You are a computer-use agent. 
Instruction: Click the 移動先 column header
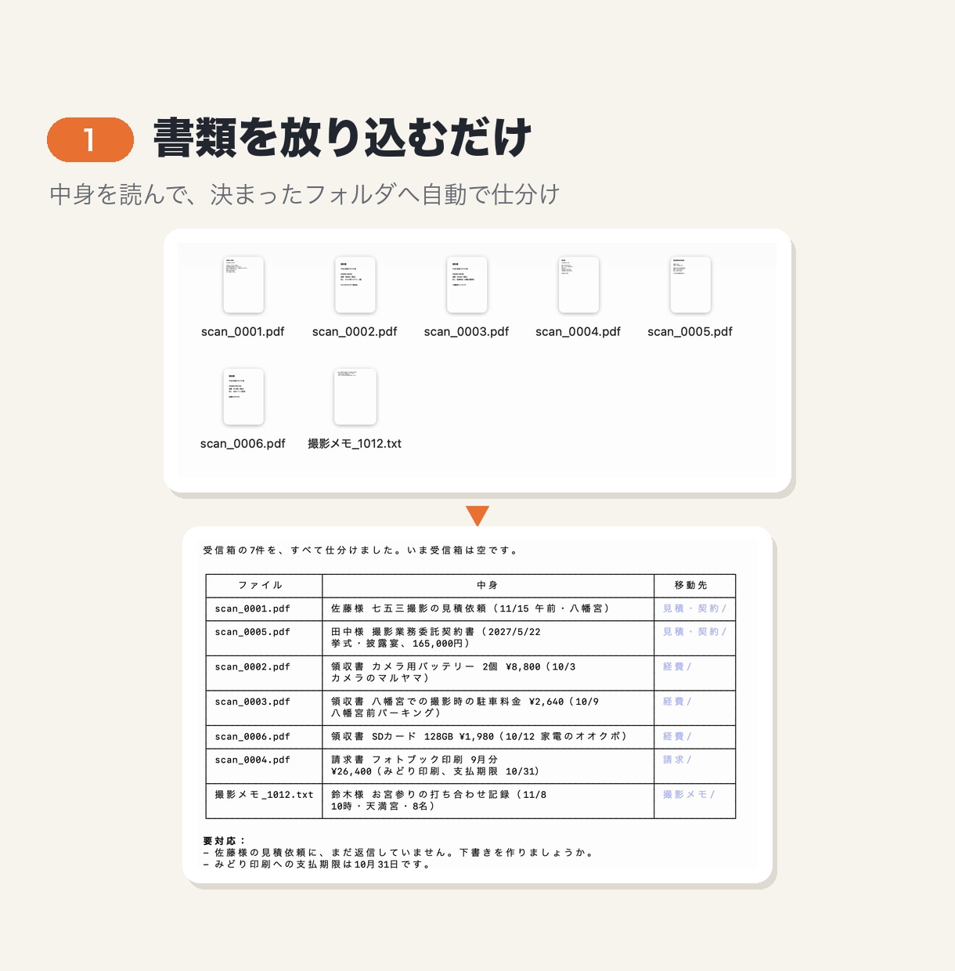(x=695, y=585)
